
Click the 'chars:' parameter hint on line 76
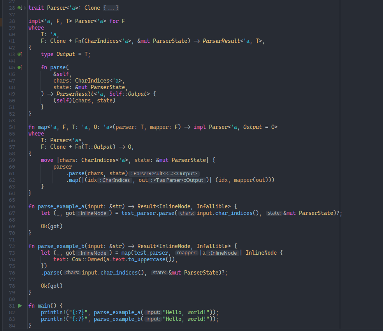[x=72, y=273]
